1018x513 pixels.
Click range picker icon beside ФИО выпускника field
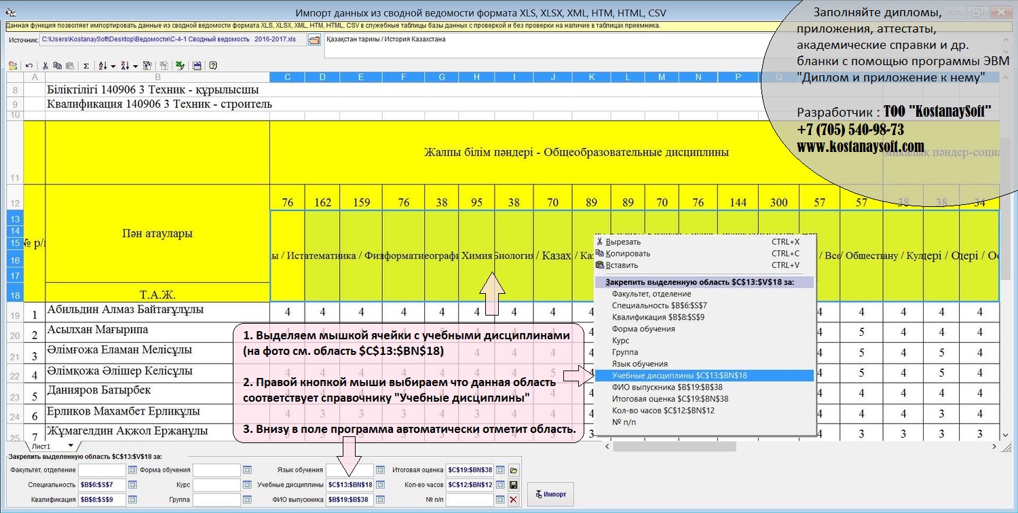[380, 499]
